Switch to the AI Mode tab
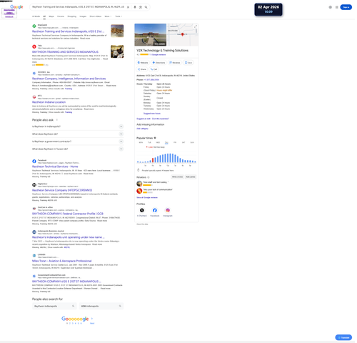 coord(36,16)
